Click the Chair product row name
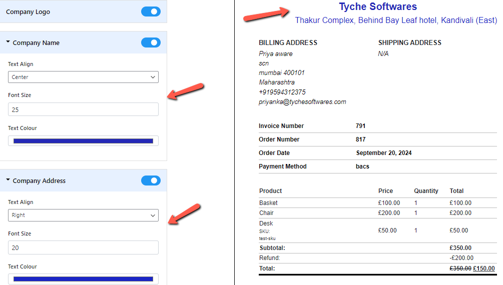This screenshot has height=285, width=503. pyautogui.click(x=266, y=213)
